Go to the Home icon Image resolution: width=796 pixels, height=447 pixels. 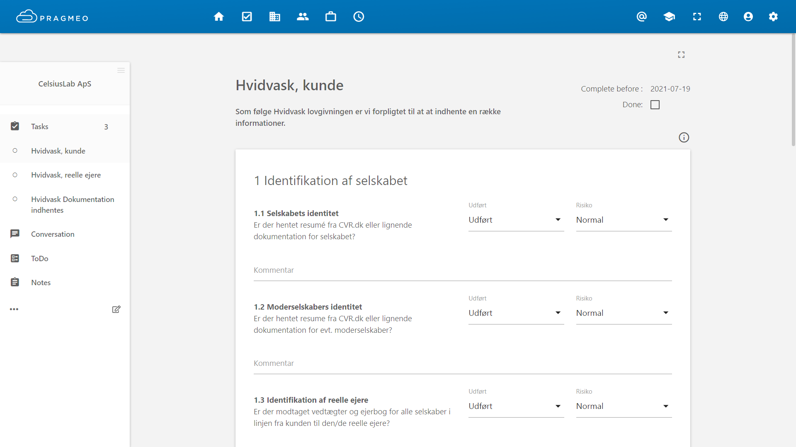point(219,17)
